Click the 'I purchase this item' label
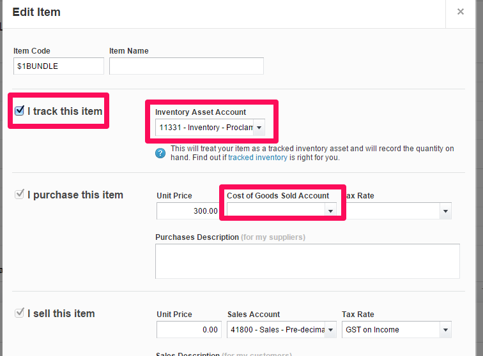 pos(75,195)
